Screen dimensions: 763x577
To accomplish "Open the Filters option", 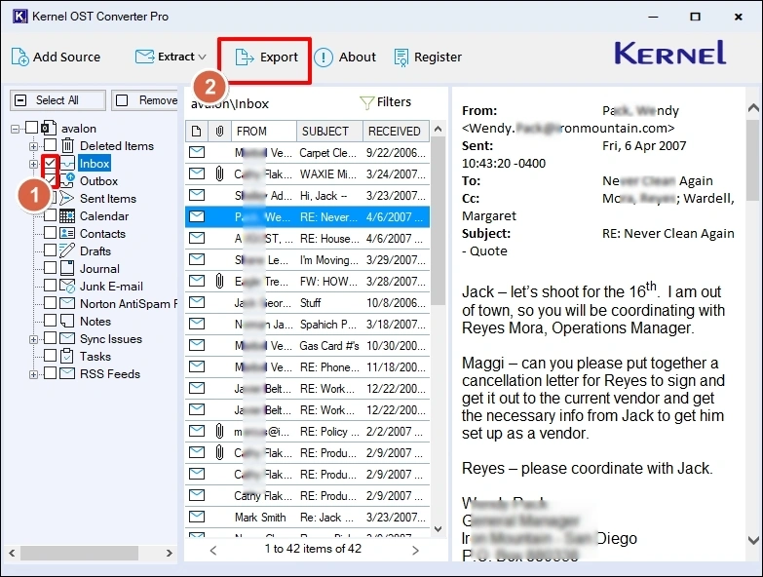I will pyautogui.click(x=385, y=102).
